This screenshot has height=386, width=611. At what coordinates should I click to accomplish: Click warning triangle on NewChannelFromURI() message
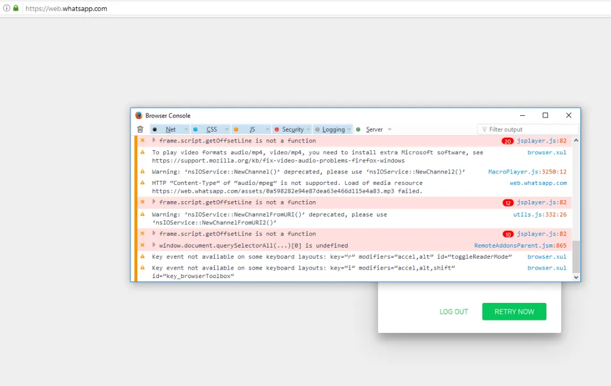[x=142, y=214]
